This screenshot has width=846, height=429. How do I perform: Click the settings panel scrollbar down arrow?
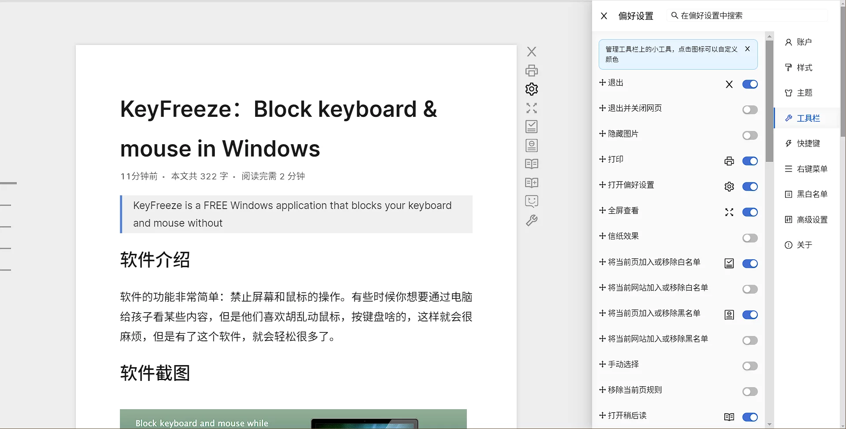[x=769, y=424]
